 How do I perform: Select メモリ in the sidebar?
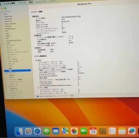tap(11, 66)
